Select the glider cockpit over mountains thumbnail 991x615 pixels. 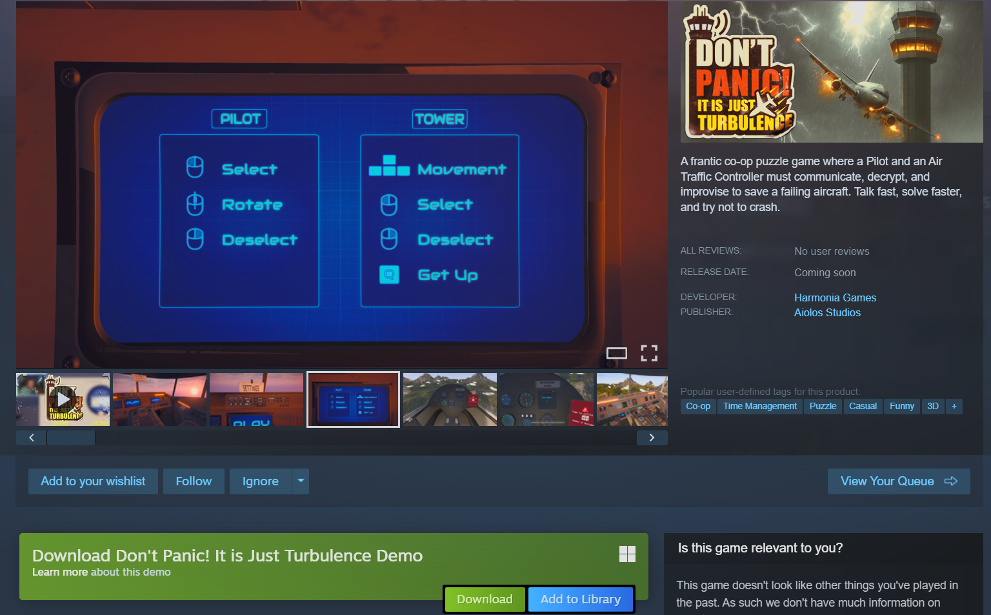pyautogui.click(x=450, y=399)
